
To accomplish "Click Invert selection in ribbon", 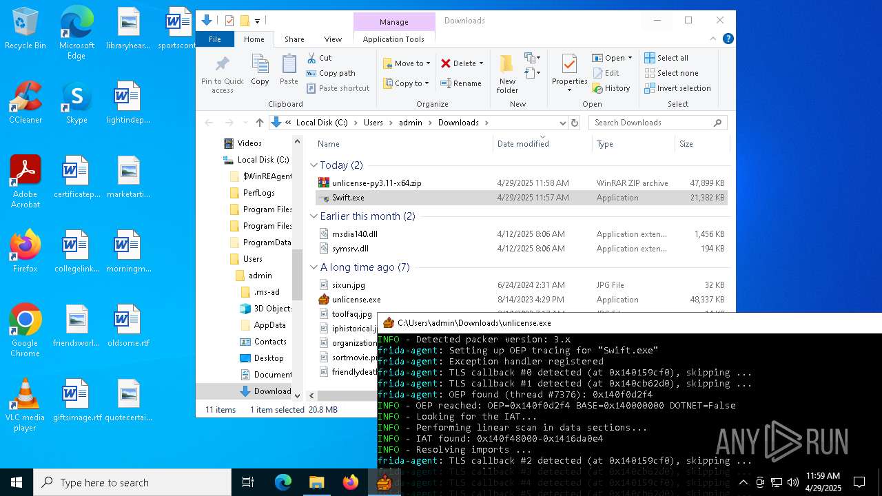I will click(x=677, y=88).
